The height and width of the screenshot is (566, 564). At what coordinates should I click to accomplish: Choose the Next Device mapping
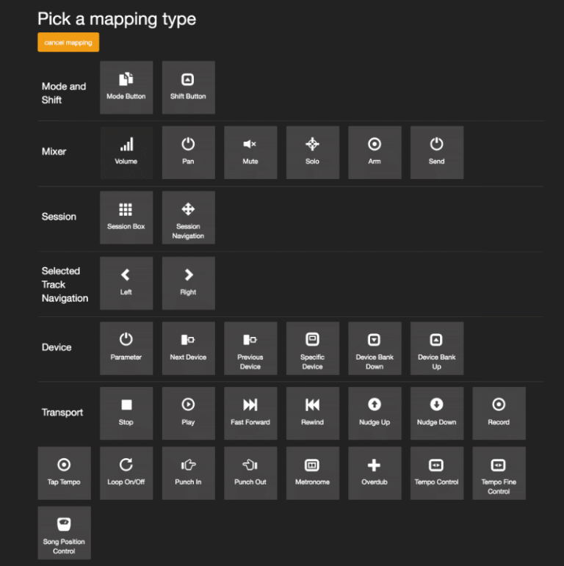tap(188, 348)
